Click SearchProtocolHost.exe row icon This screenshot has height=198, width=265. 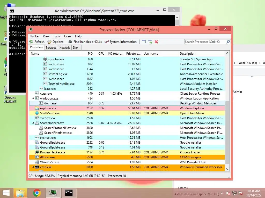pyautogui.click(x=41, y=128)
